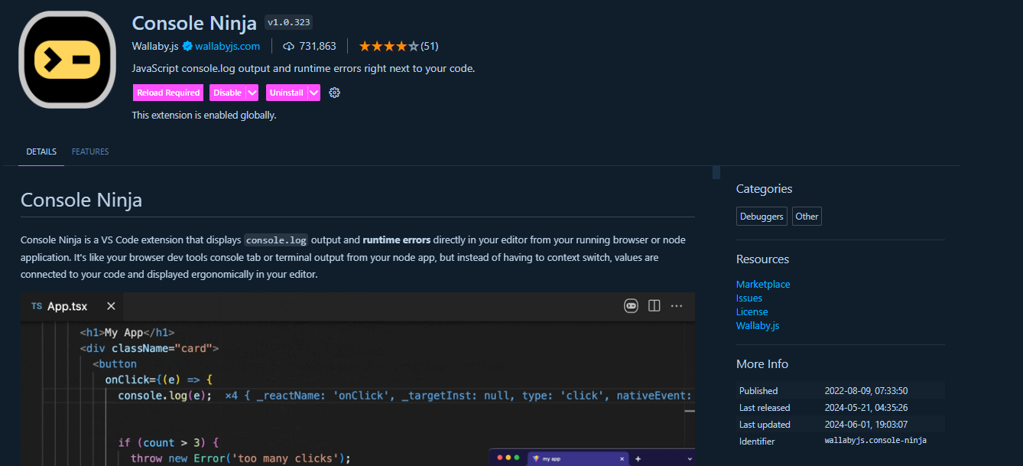Open the Marketplace resource link
Viewport: 1023px width, 466px height.
[762, 284]
